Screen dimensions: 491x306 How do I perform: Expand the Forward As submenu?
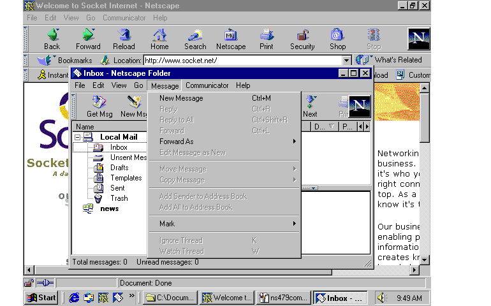point(224,142)
